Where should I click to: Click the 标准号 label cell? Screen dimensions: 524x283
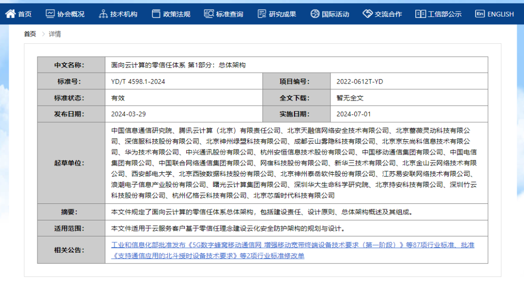pyautogui.click(x=71, y=81)
